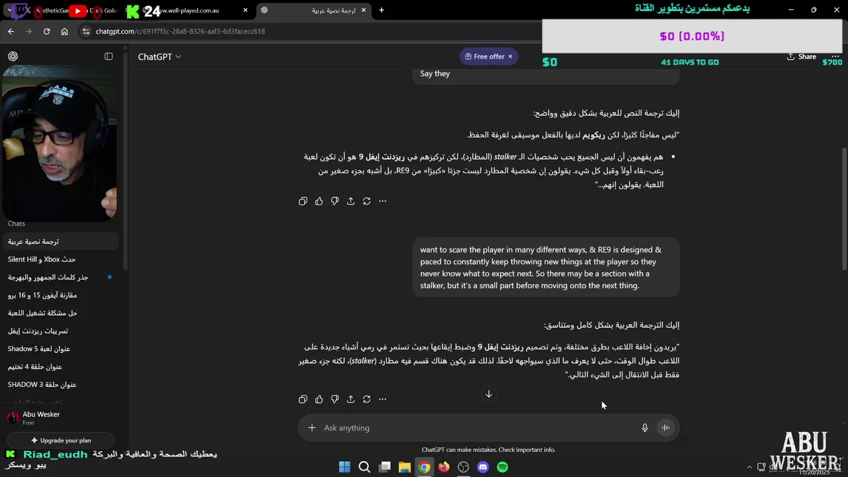Open more actions for the last response
The width and height of the screenshot is (848, 477).
(x=382, y=399)
